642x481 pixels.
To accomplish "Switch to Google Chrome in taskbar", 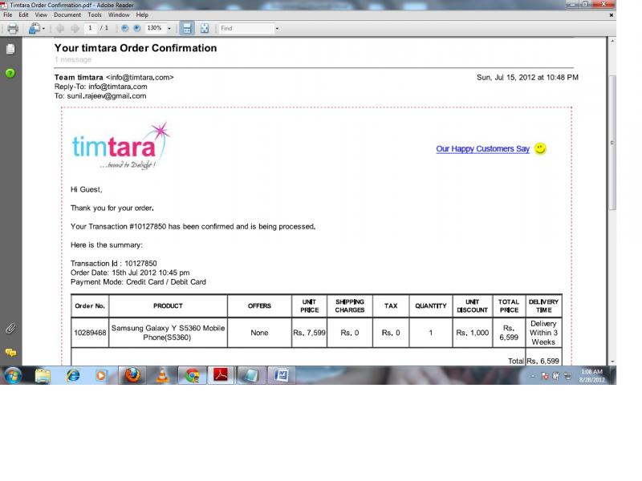I will pos(192,375).
